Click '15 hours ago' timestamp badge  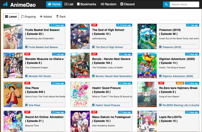point(124,25)
